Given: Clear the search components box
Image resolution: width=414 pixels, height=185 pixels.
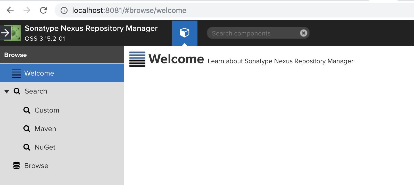Looking at the screenshot, I should 304,33.
